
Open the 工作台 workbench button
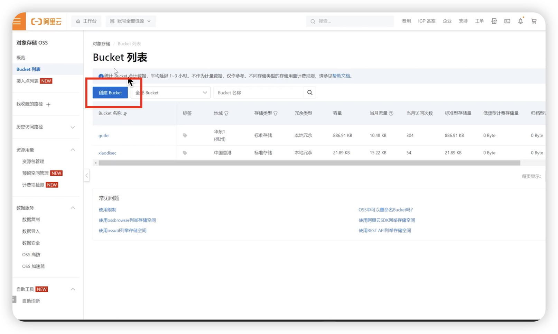pyautogui.click(x=86, y=21)
